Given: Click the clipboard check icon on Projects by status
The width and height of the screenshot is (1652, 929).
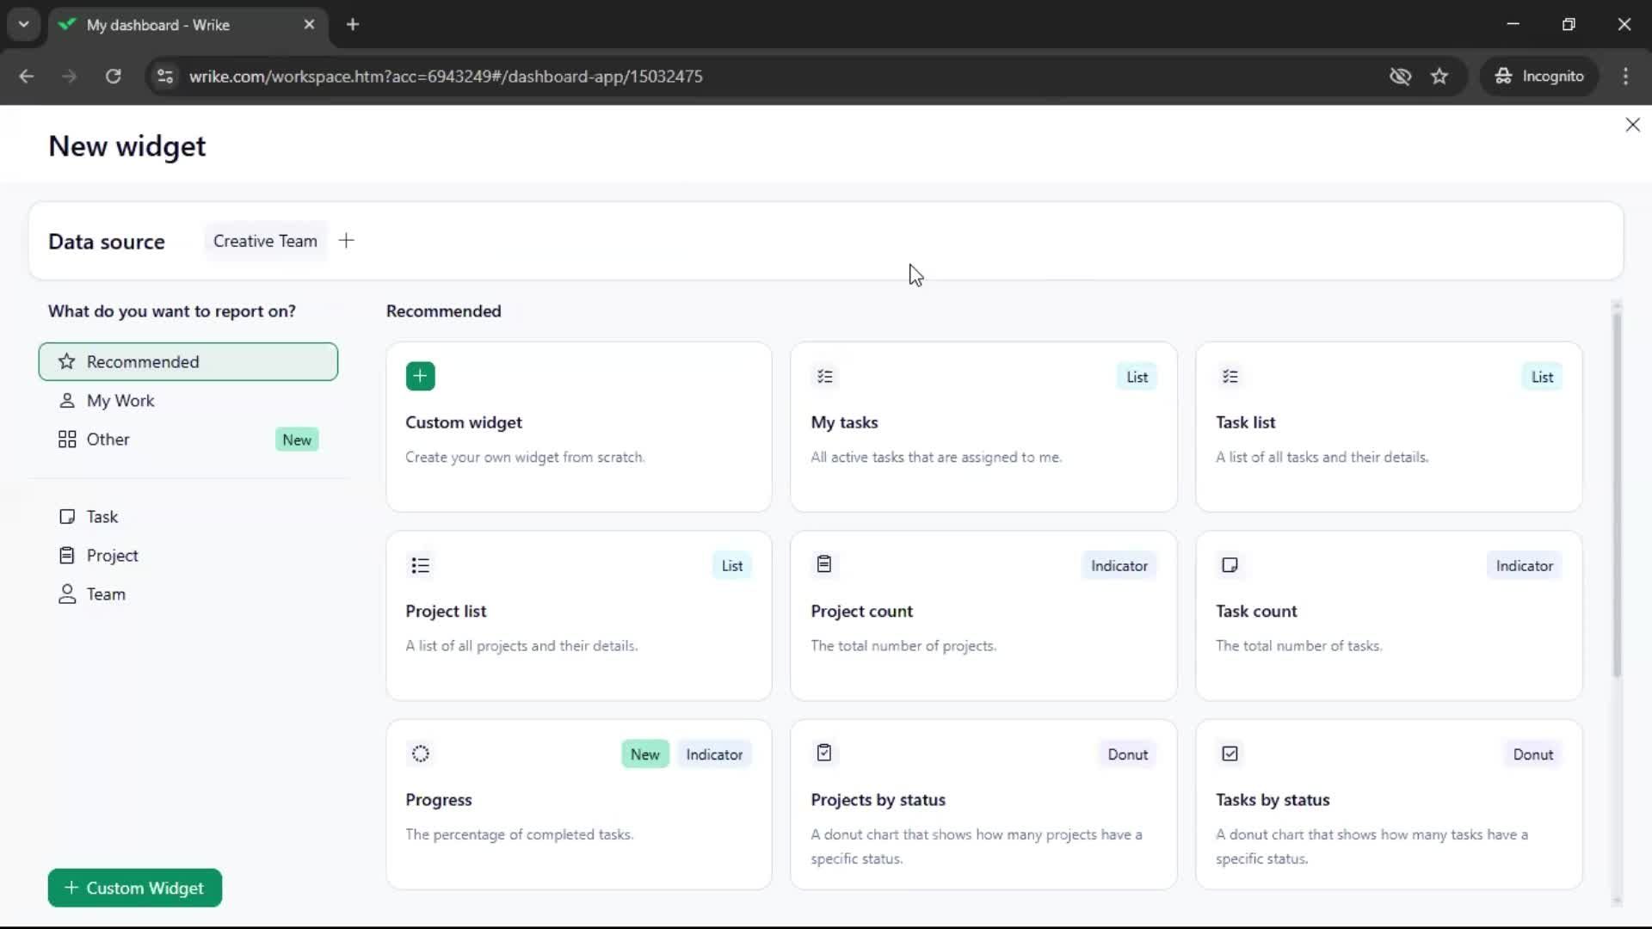Looking at the screenshot, I should click(x=824, y=753).
